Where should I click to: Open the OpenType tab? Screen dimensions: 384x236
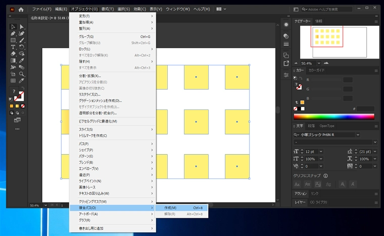pyautogui.click(x=327, y=126)
